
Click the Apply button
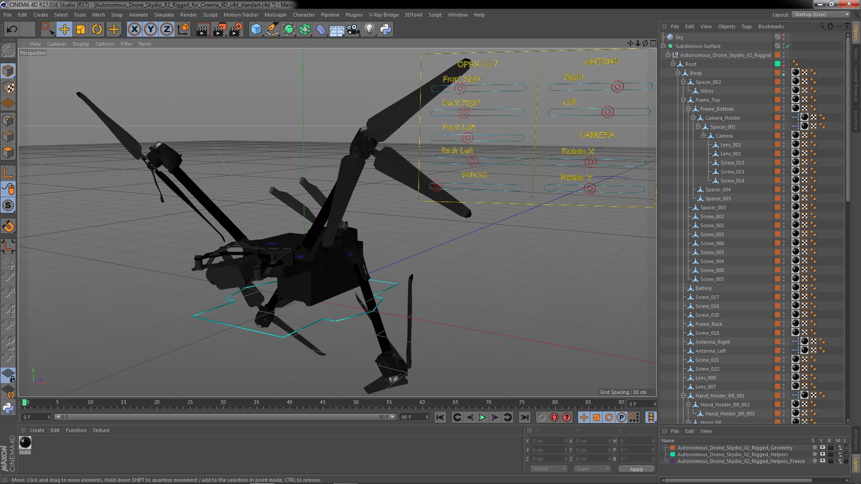pos(636,469)
